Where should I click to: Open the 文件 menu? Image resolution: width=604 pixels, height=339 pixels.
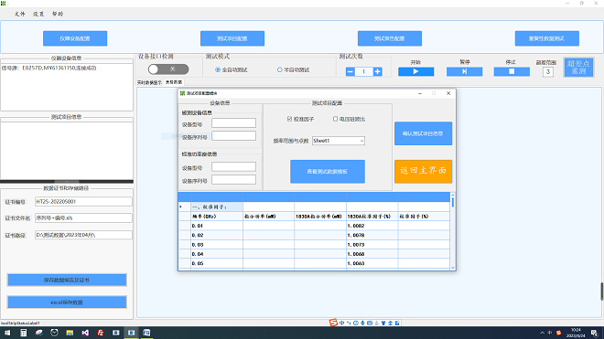[19, 14]
